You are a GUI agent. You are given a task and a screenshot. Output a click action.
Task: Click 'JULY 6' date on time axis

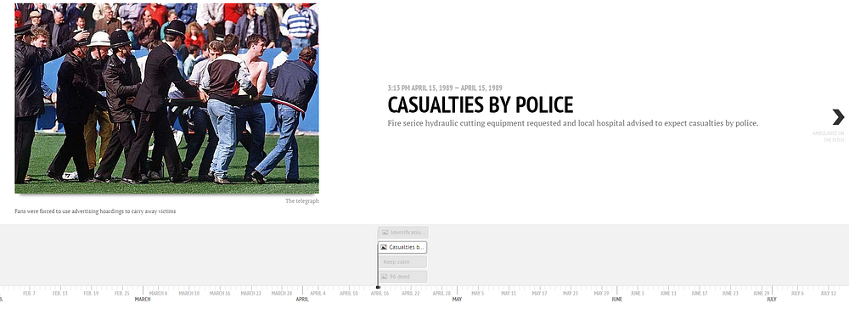(x=797, y=294)
